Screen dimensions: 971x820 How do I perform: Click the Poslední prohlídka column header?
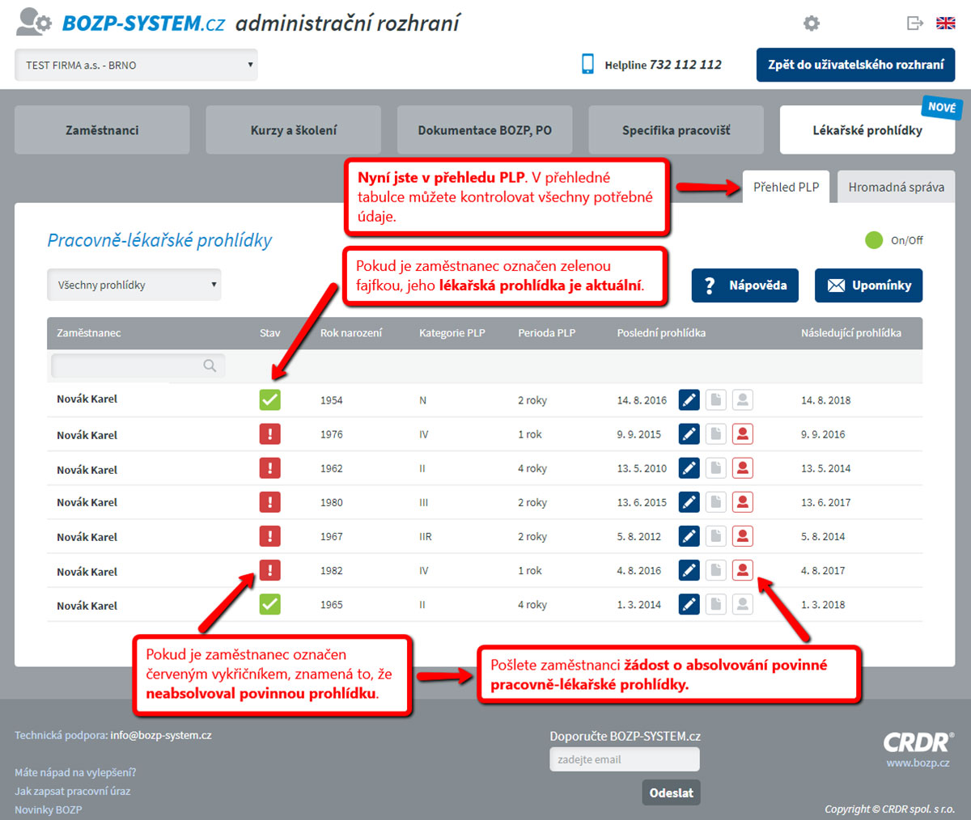661,332
